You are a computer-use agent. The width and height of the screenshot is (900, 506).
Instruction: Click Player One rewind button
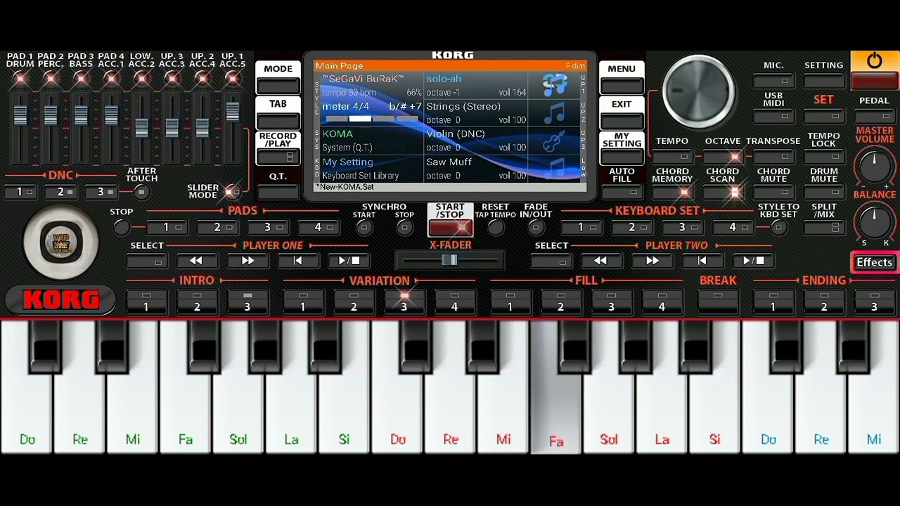click(x=196, y=261)
